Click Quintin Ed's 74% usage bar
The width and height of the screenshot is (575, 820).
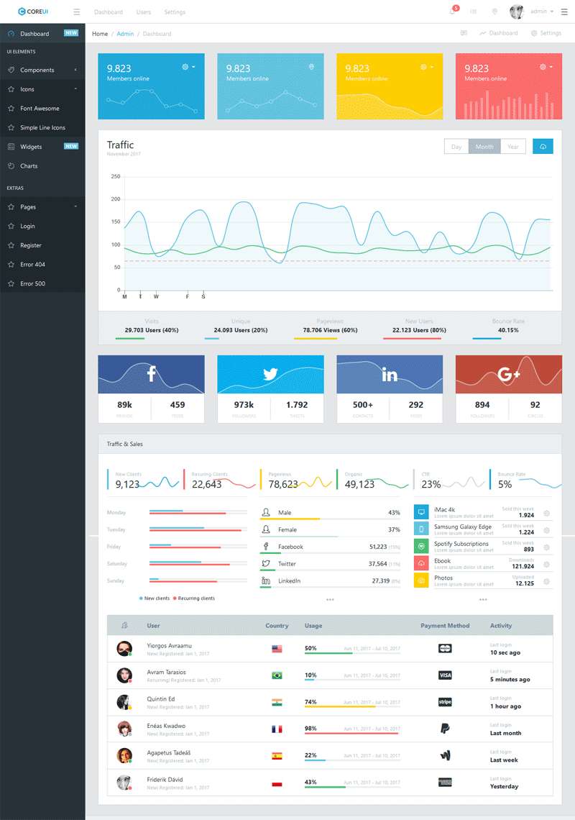click(x=340, y=706)
